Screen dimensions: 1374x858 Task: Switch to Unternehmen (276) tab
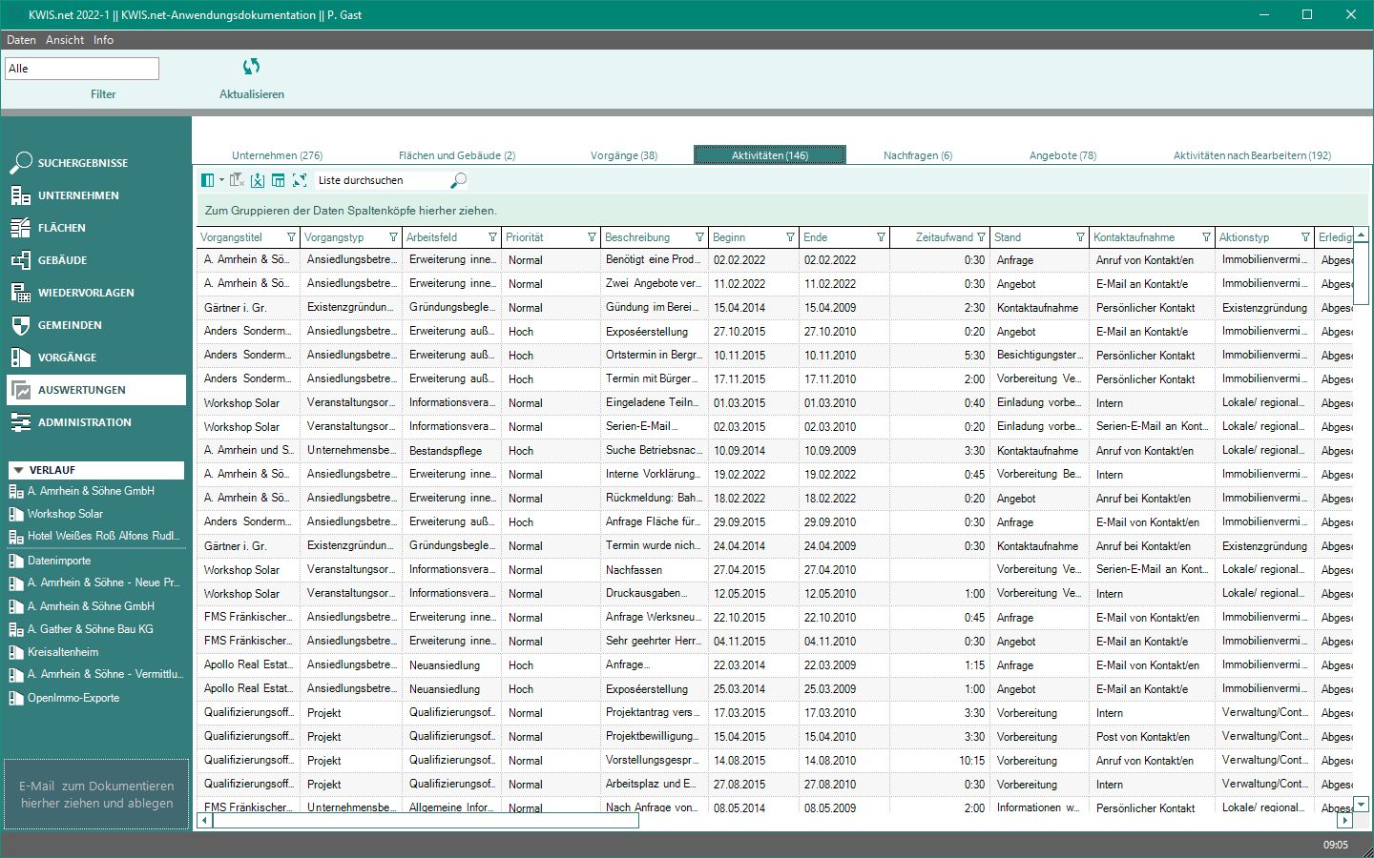[x=278, y=155]
